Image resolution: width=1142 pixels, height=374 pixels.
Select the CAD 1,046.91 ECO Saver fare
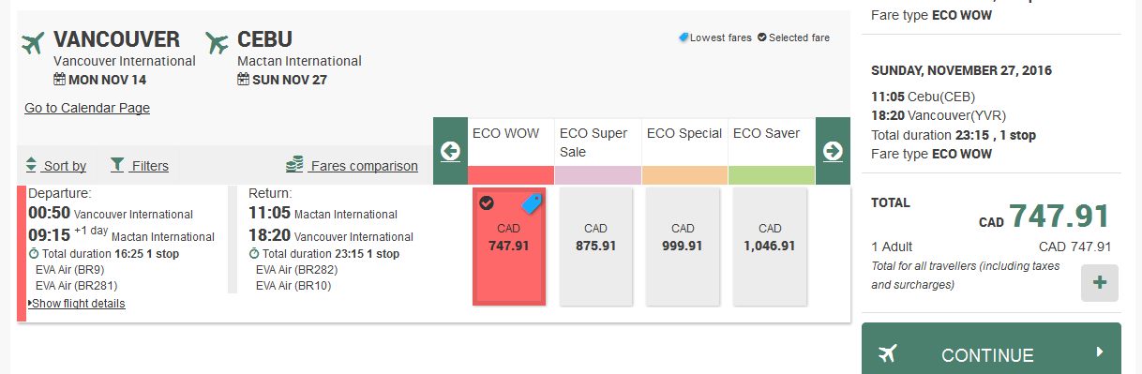770,246
